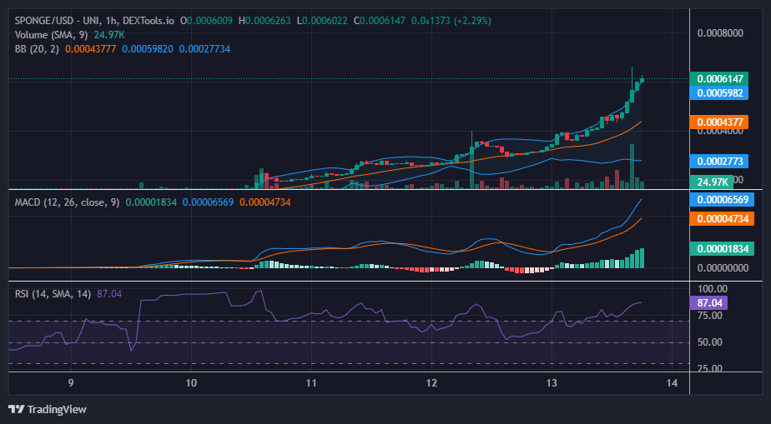Select the SPONGE/USD symbol title

(x=95, y=21)
